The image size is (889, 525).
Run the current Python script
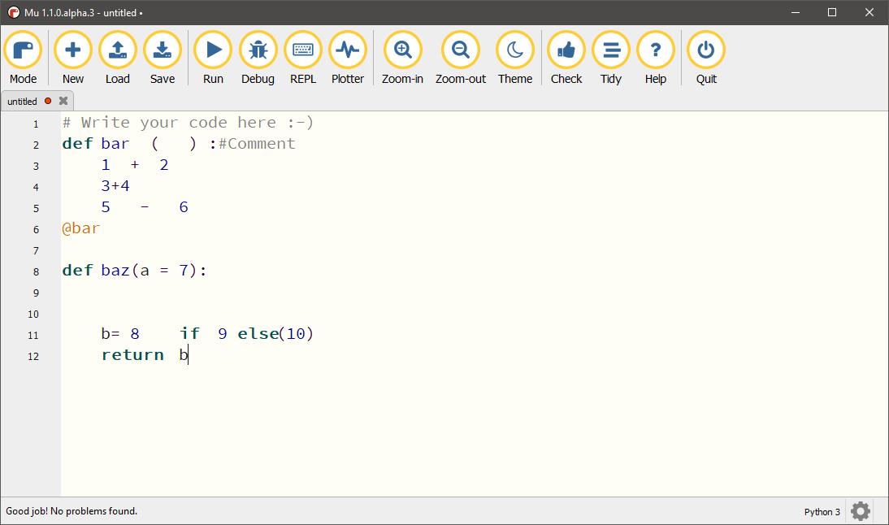coord(212,50)
